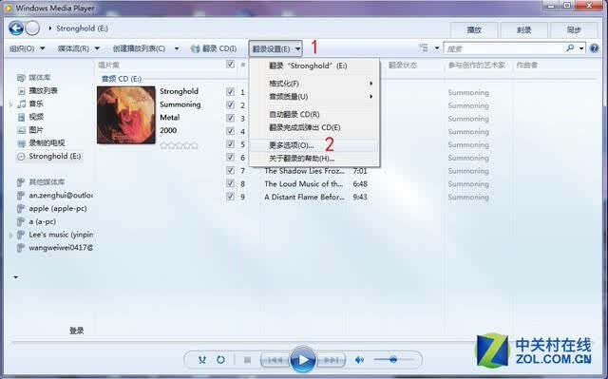The height and width of the screenshot is (379, 608).
Task: Toggle repeat in playback controls
Action: point(220,360)
